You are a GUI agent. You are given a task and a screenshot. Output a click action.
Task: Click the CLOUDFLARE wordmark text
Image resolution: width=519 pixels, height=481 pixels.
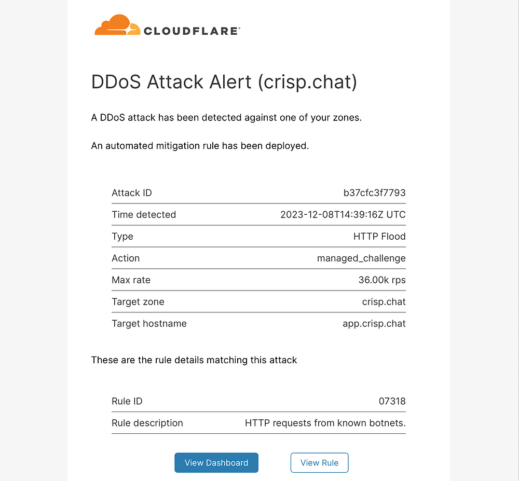click(191, 31)
